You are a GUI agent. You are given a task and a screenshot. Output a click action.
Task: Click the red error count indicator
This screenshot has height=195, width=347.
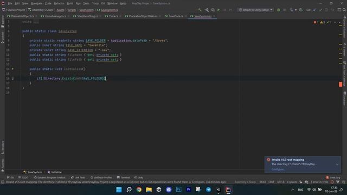tap(316, 22)
